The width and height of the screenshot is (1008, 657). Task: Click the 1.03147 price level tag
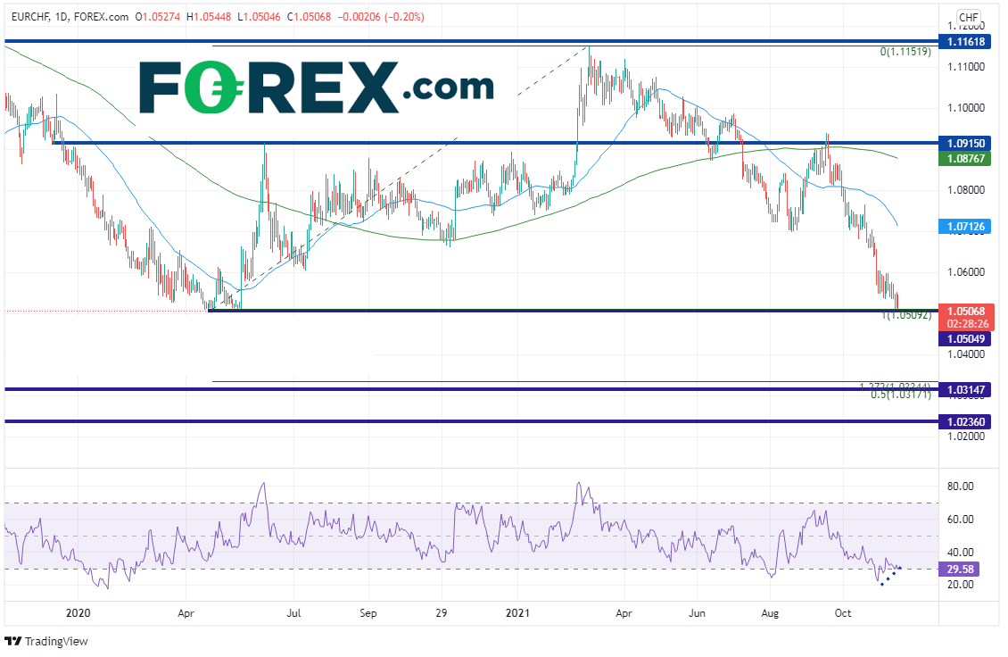point(966,389)
